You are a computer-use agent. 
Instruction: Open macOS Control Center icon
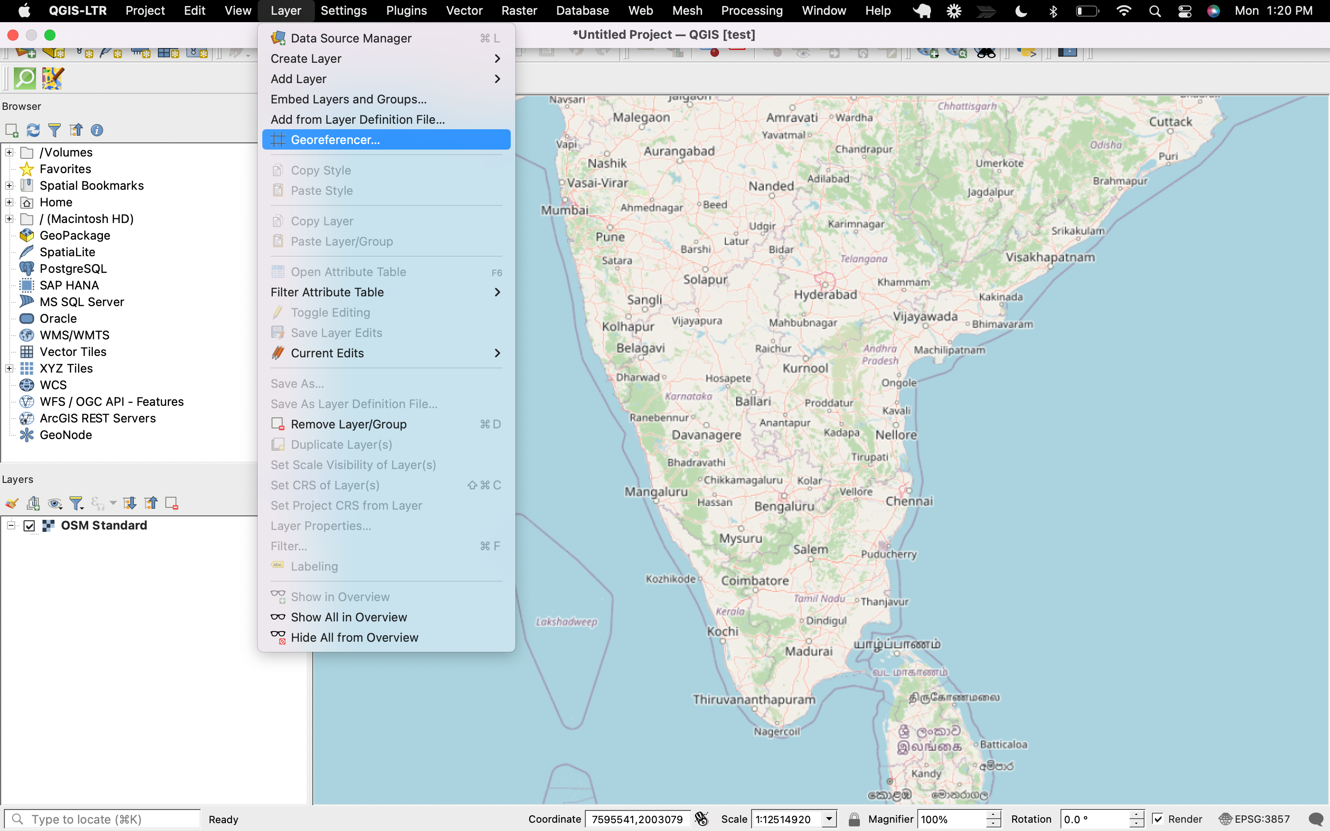click(x=1185, y=11)
